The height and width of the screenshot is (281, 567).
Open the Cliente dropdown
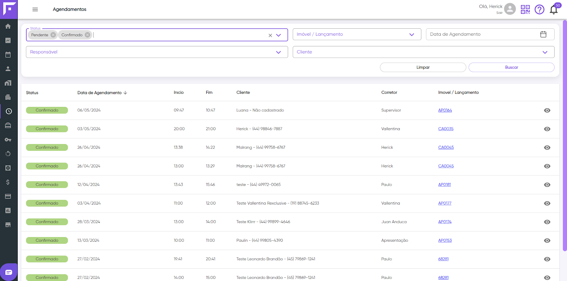pyautogui.click(x=423, y=52)
